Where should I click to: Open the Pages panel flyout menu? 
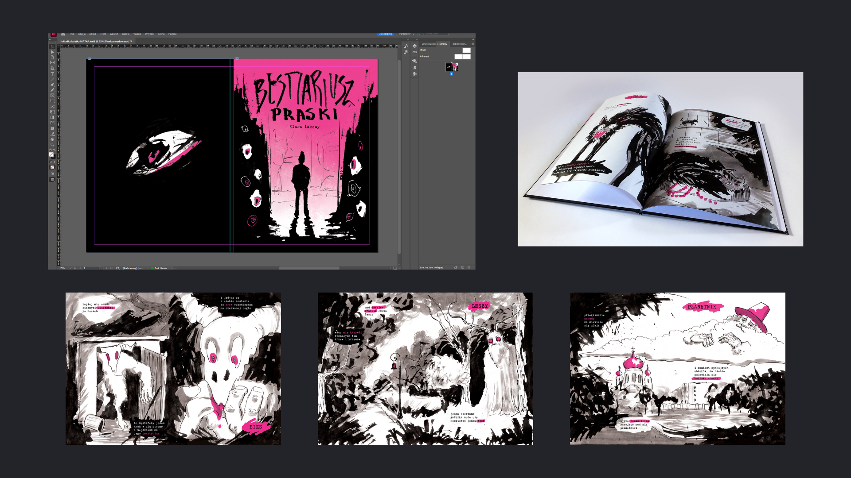[x=473, y=44]
